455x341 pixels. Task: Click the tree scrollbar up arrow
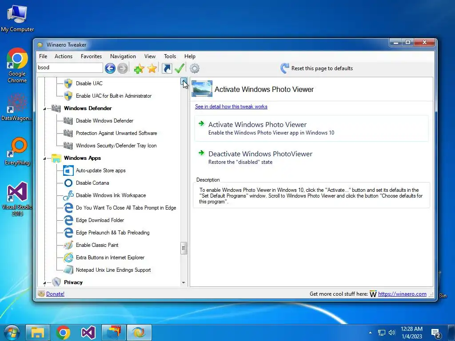tap(184, 81)
